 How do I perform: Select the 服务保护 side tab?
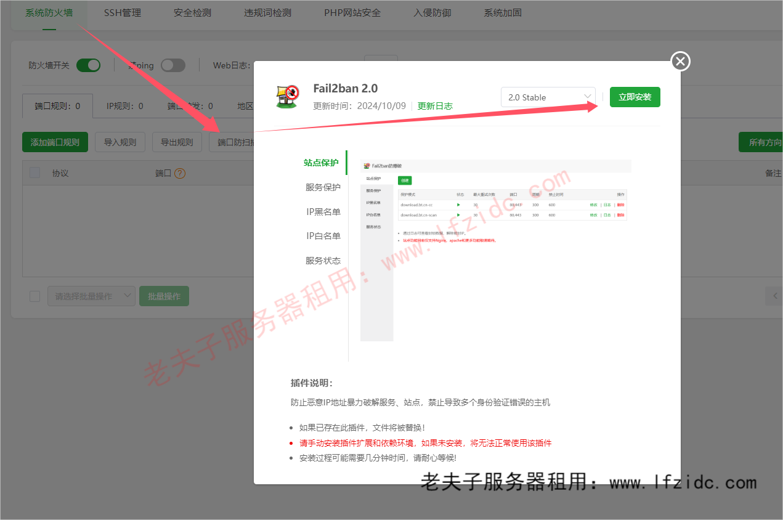[x=323, y=187]
